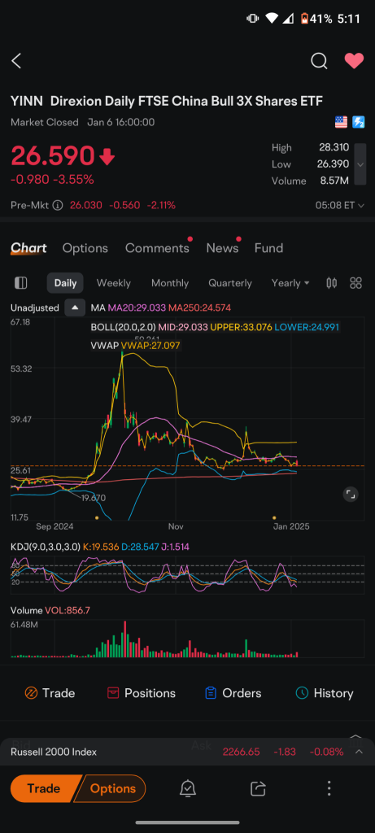This screenshot has height=833, width=375.
Task: Switch to the Options tab
Action: [85, 248]
